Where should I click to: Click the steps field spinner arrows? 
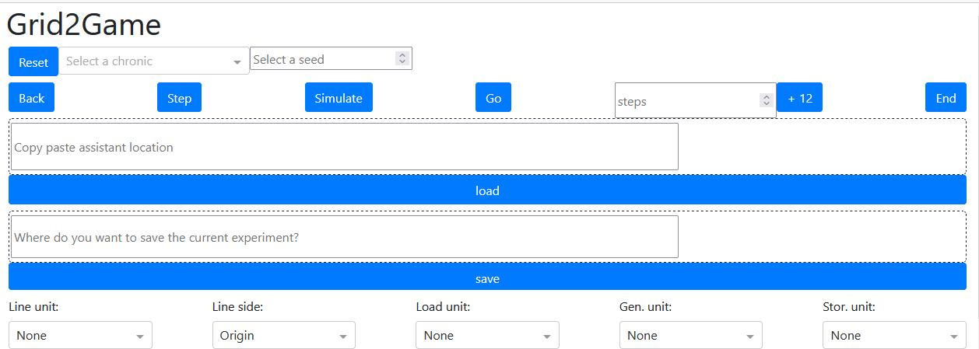pos(767,101)
